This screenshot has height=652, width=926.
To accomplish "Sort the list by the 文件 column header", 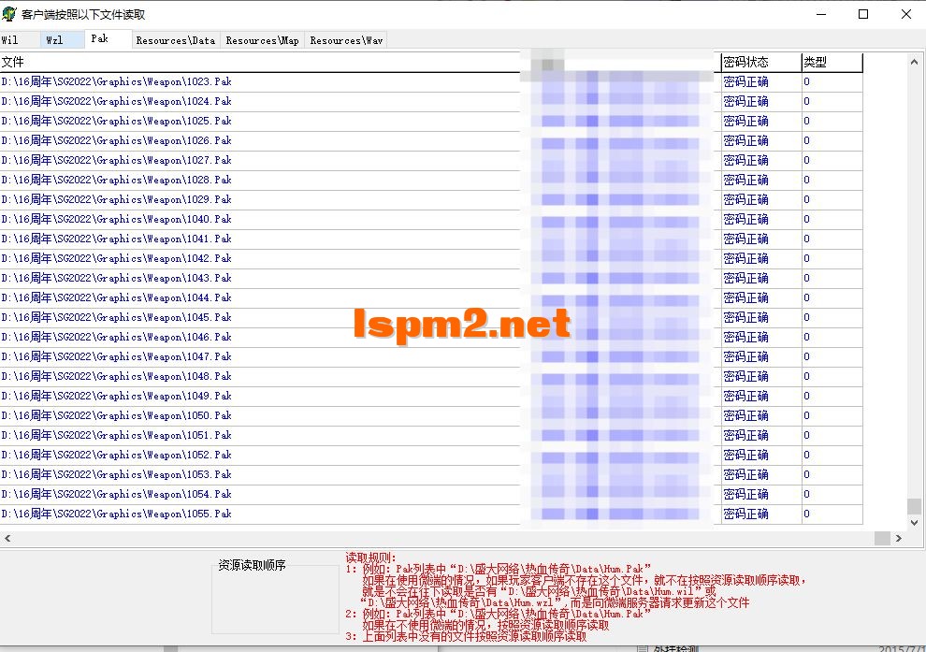I will 14,62.
